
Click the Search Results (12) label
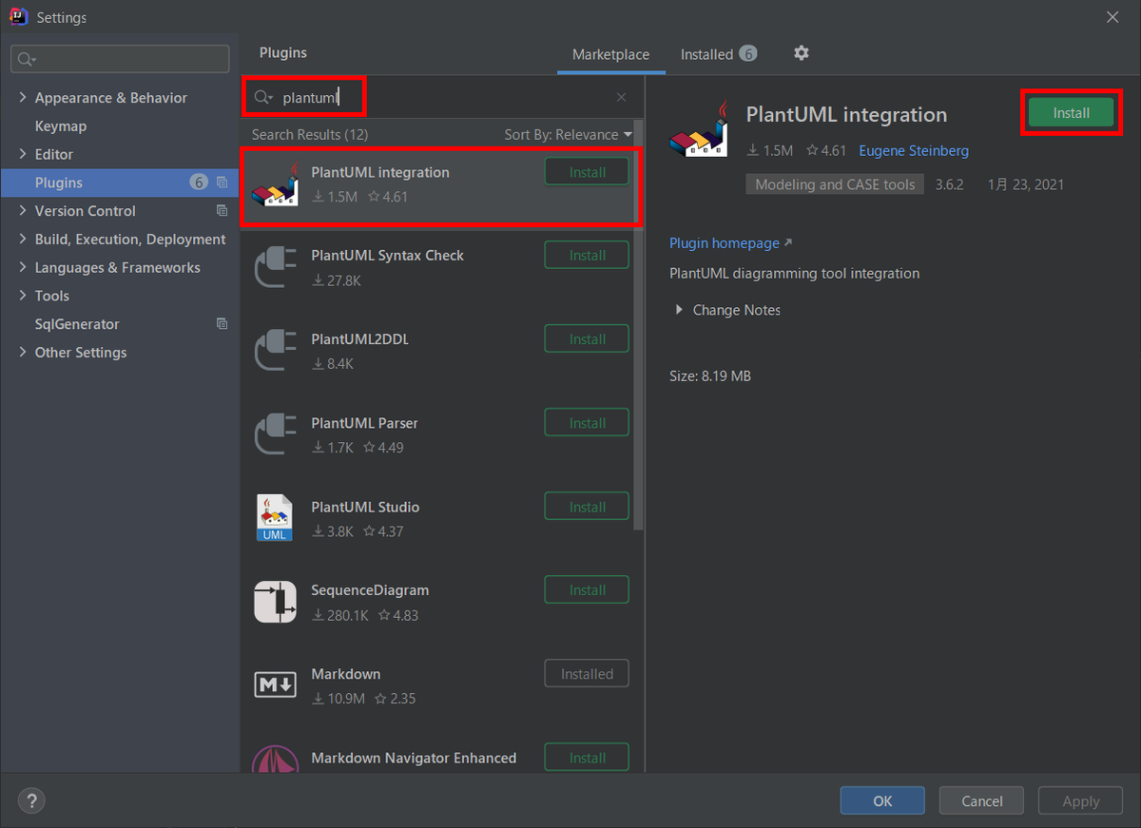pos(309,135)
